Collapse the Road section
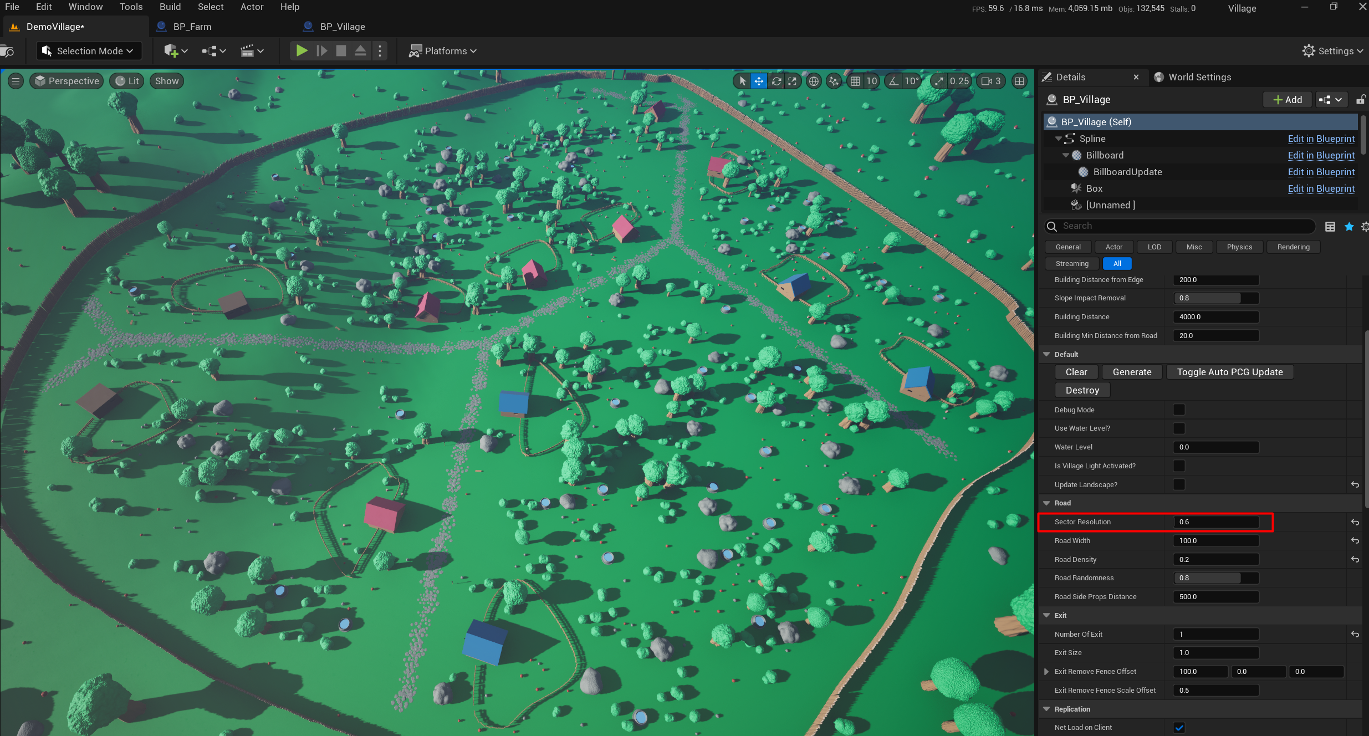The image size is (1369, 736). coord(1046,503)
